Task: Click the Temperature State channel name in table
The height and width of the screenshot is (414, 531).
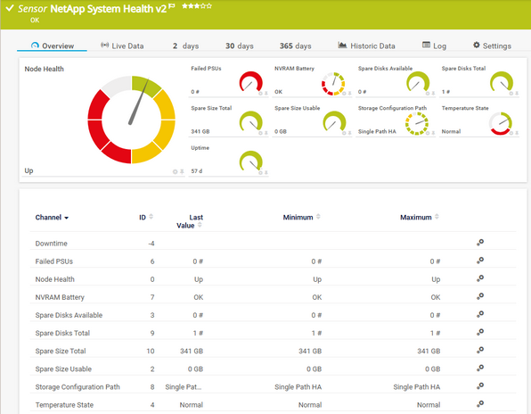Action: tap(64, 405)
